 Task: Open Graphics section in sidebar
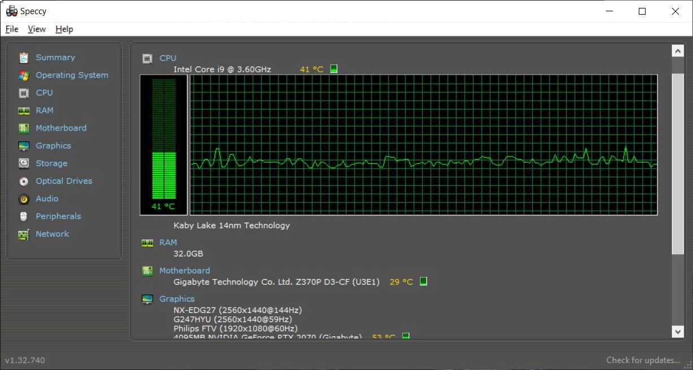pyautogui.click(x=53, y=146)
